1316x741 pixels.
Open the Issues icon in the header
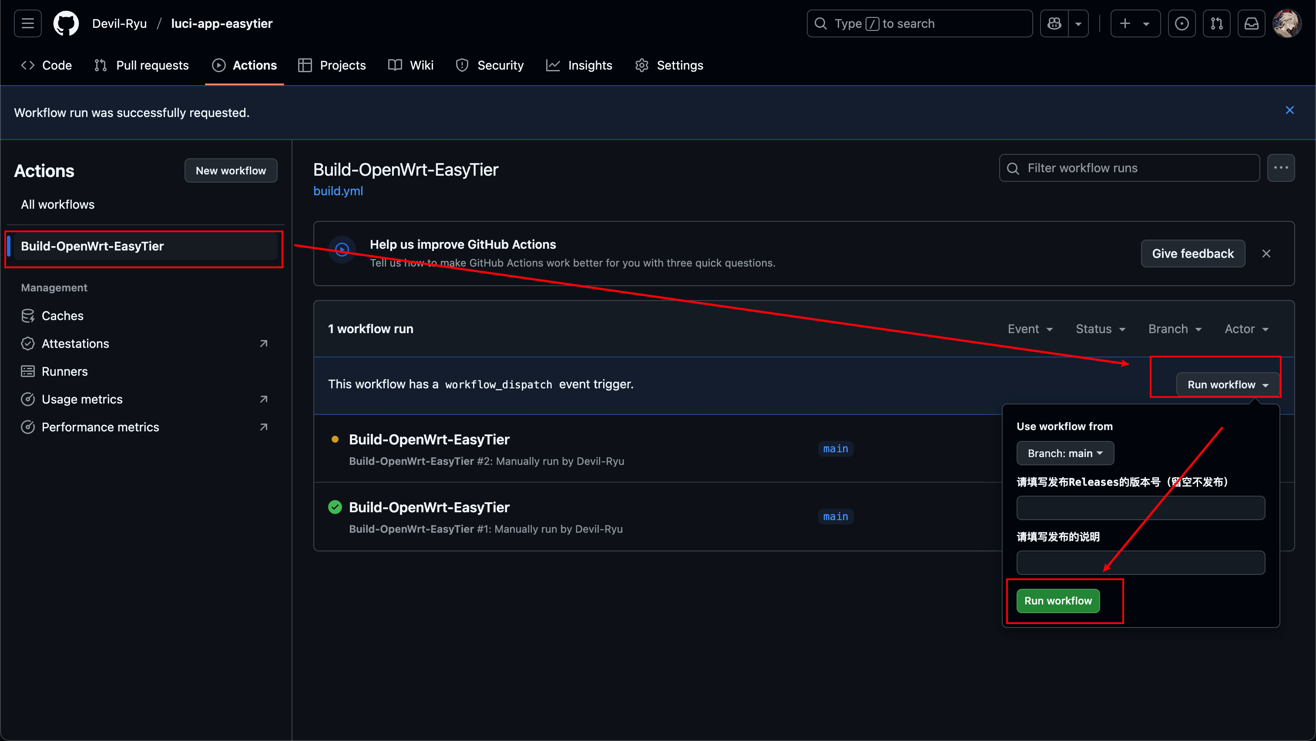(x=1182, y=23)
